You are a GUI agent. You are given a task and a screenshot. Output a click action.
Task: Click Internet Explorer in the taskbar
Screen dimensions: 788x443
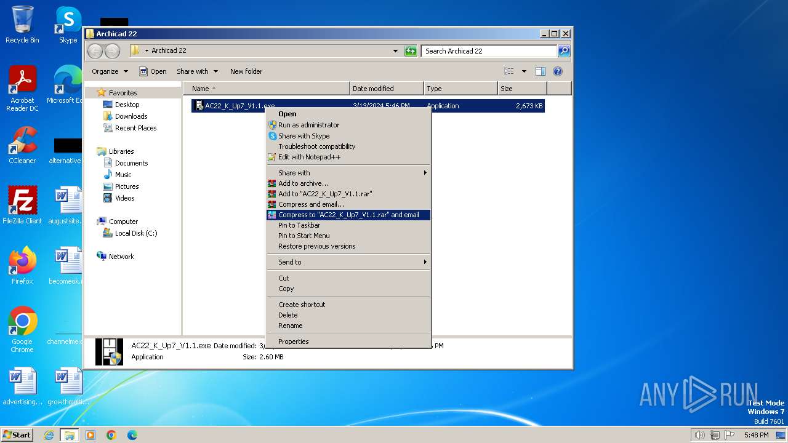(x=49, y=435)
